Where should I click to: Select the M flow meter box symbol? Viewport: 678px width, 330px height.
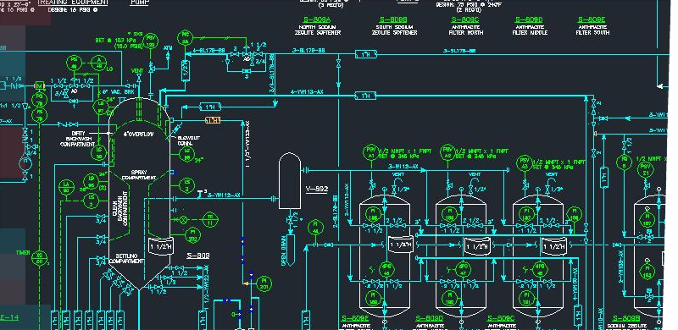point(40,86)
